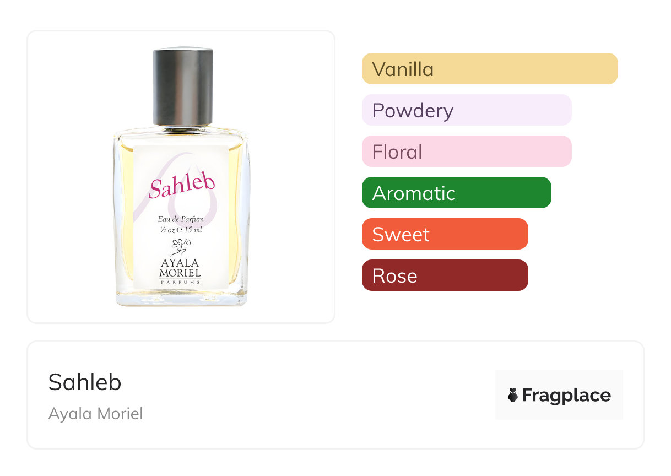Click the Sahleb perfume title
Viewport: 671px width, 476px height.
pos(85,382)
